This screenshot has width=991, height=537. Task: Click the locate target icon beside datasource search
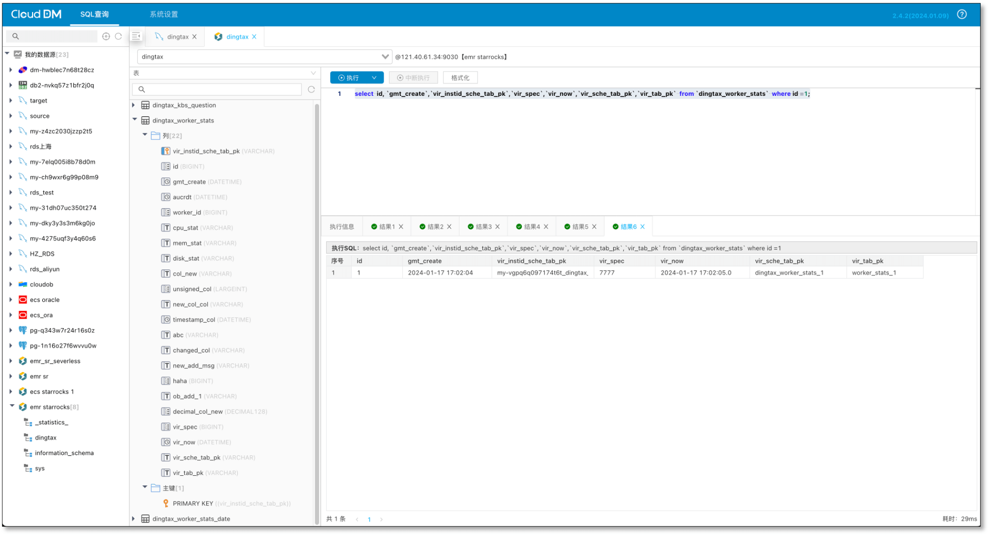(106, 36)
